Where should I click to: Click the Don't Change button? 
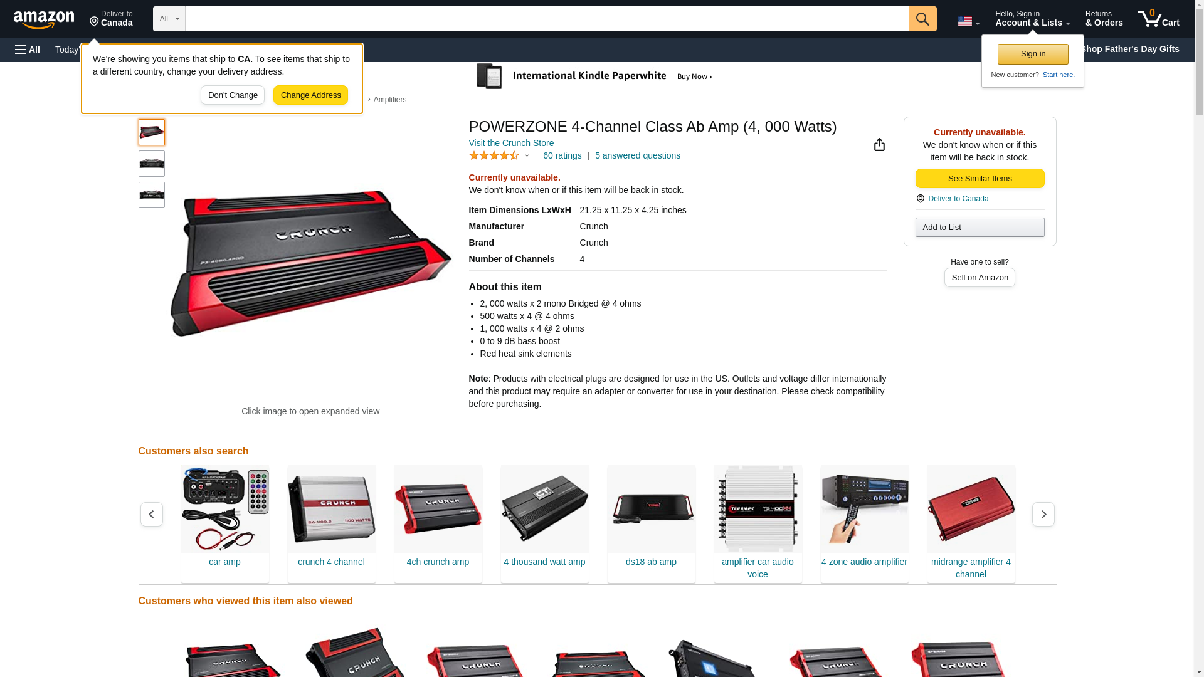[233, 95]
